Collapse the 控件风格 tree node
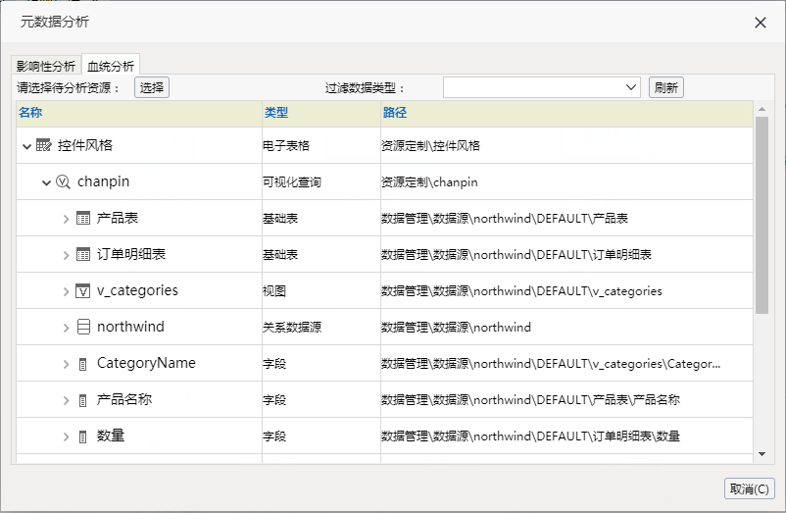The width and height of the screenshot is (786, 513). [27, 146]
